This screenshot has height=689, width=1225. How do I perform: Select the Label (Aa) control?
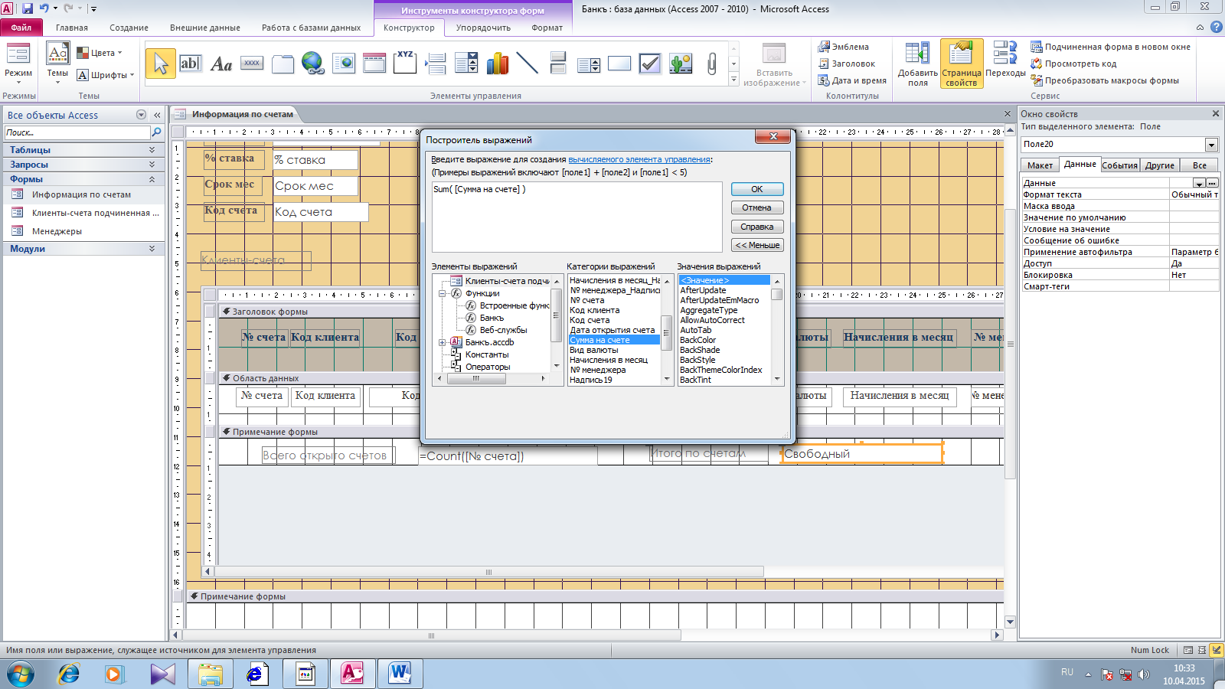221,64
